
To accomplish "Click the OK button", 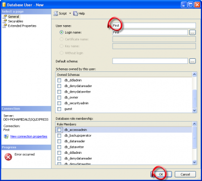I will coord(161,174).
